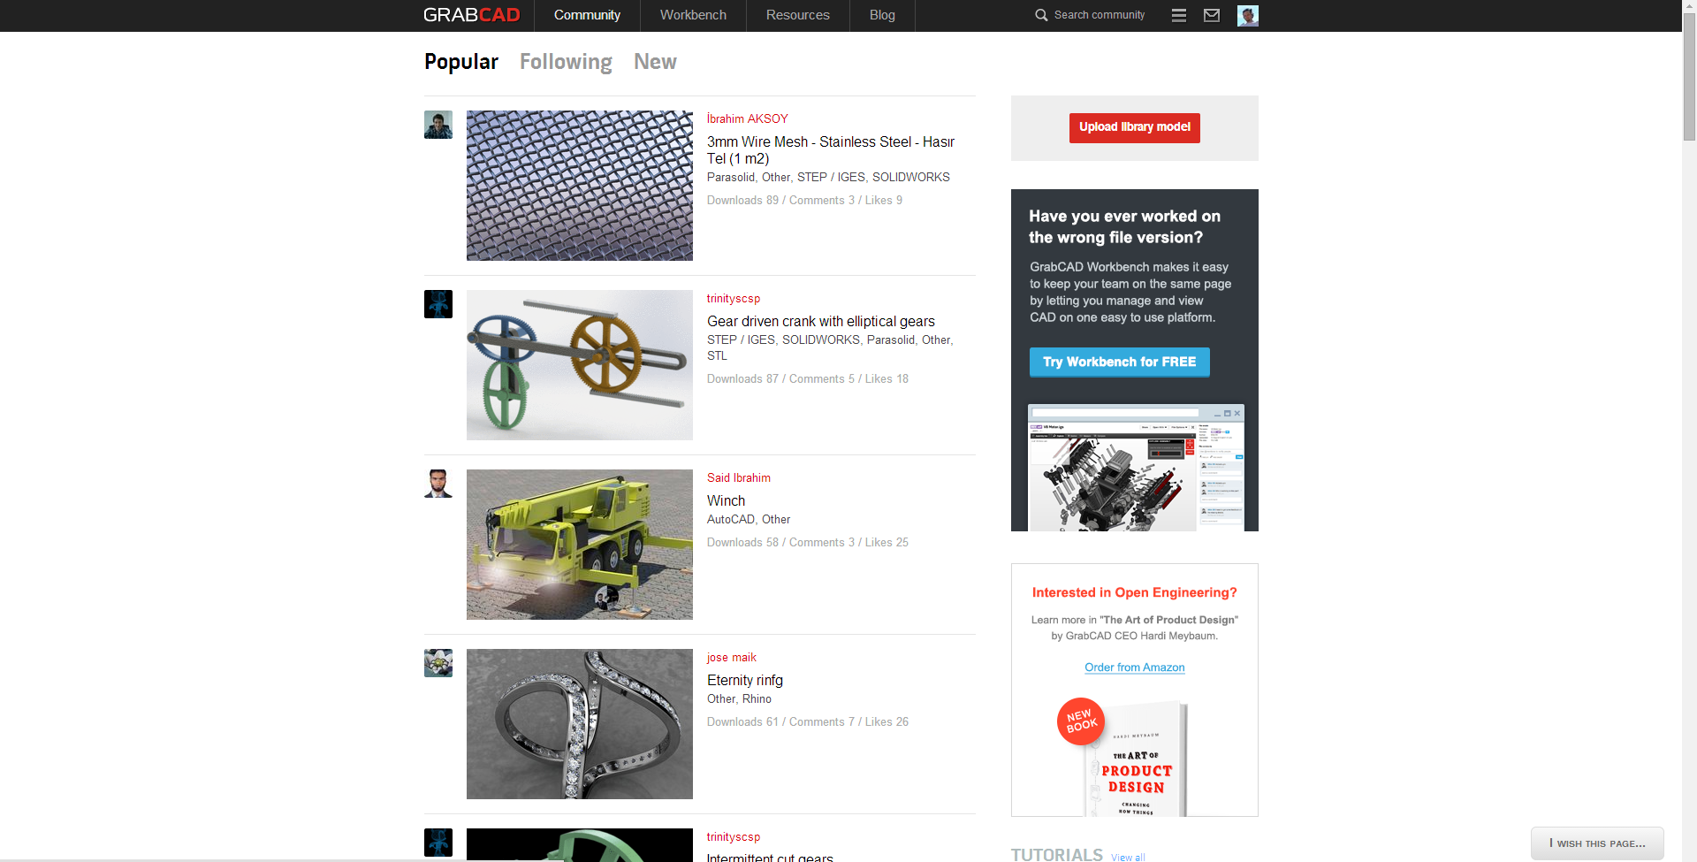Click The Art of Product Design book cover
The width and height of the screenshot is (1697, 862).
pos(1136,759)
